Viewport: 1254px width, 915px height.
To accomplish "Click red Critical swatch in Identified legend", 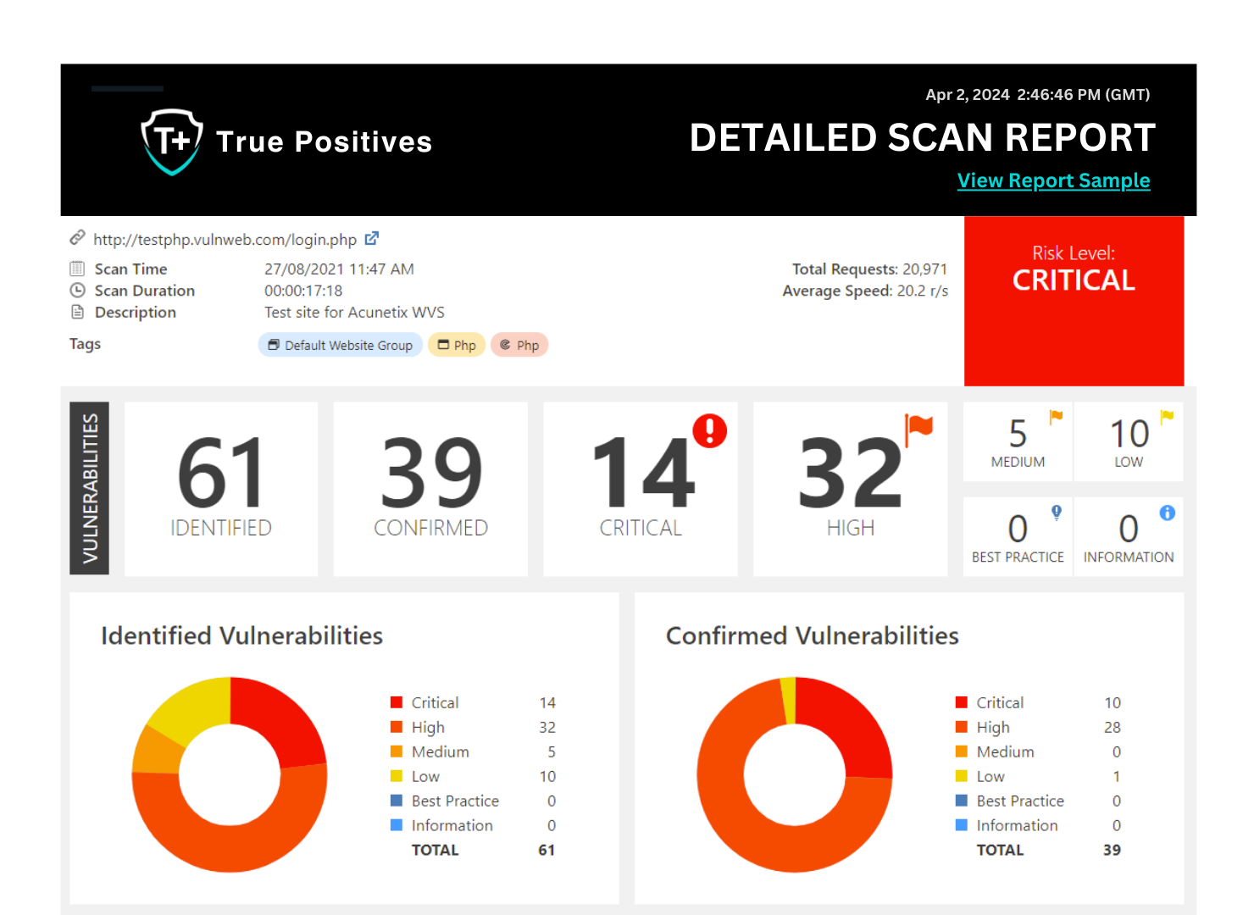I will (x=397, y=702).
